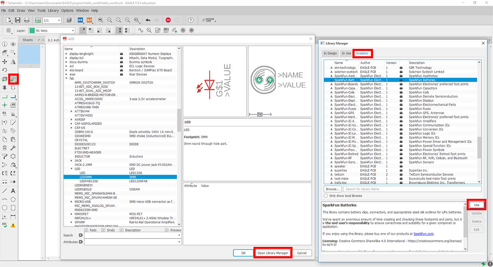This screenshot has height=267, width=493.
Task: Click the Search for Library Name field
Action: coord(412,189)
